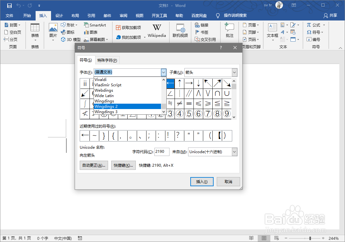Viewport: 345px width, 242px height.
Task: Click the Insert button in dialog
Action: [202, 182]
